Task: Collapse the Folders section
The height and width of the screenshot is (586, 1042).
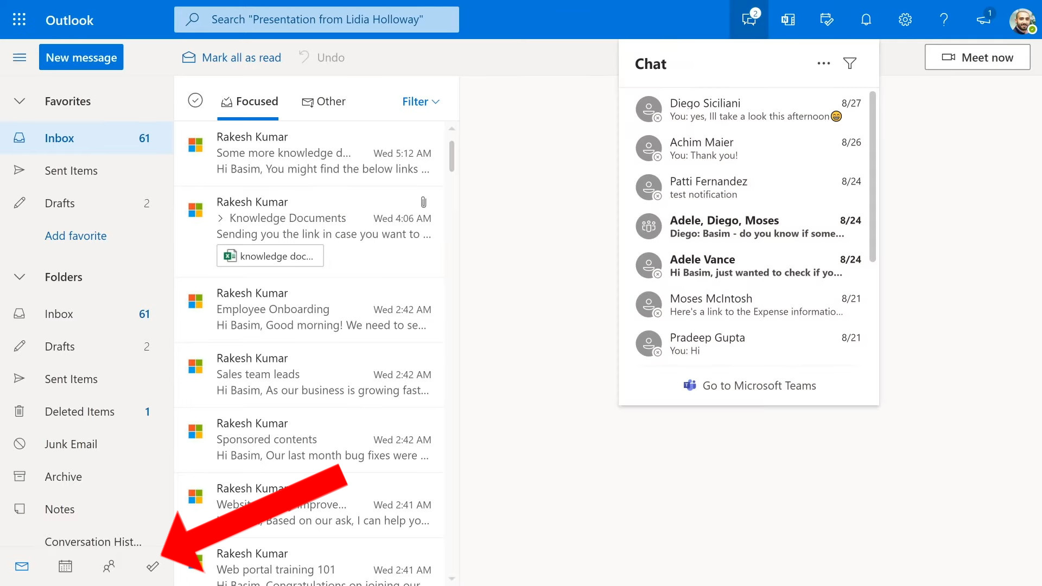Action: (19, 277)
